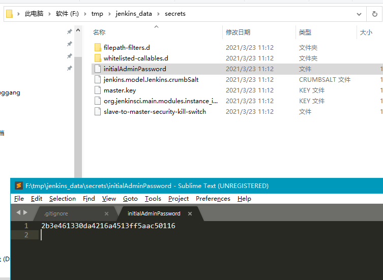Close the .gitignore tab
The width and height of the screenshot is (383, 280).
click(106, 213)
